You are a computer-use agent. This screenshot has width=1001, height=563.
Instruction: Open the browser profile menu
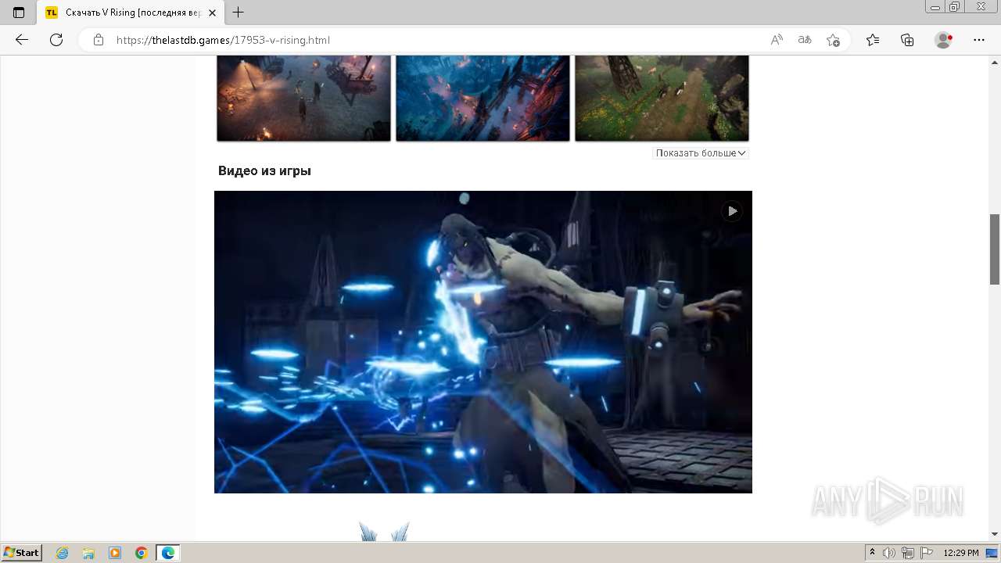[x=944, y=40]
